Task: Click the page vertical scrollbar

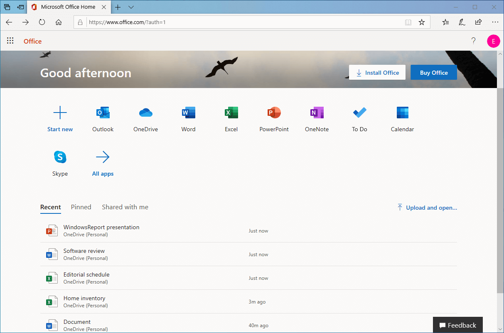Action: [x=500, y=191]
